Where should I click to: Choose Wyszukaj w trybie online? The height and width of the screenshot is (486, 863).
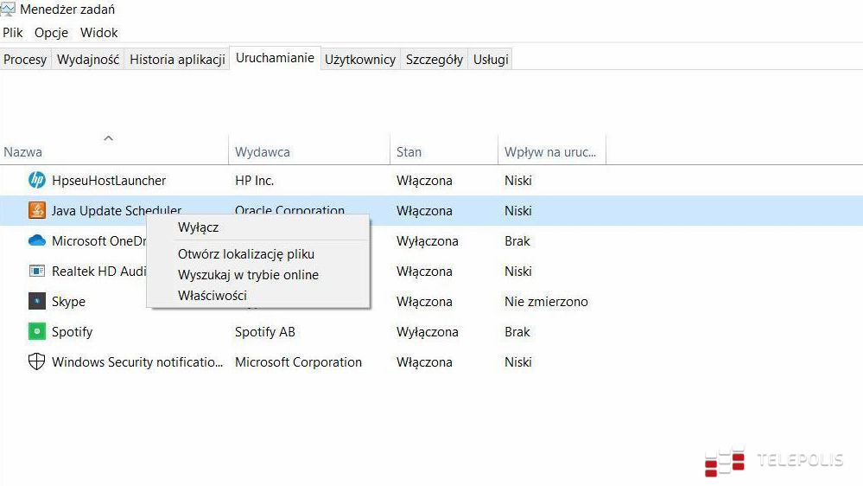(248, 275)
